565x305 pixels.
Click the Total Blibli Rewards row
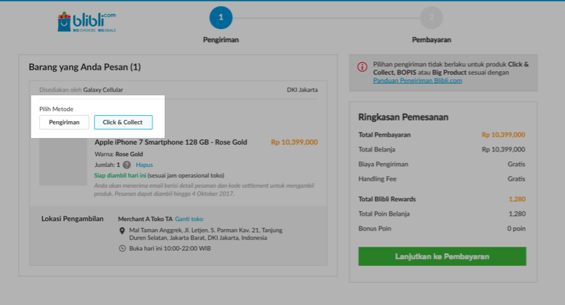pos(442,199)
